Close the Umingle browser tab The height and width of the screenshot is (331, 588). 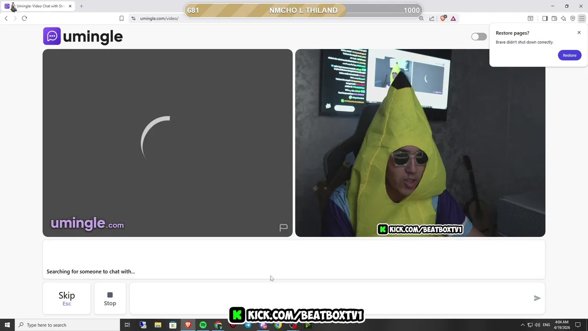(x=70, y=6)
